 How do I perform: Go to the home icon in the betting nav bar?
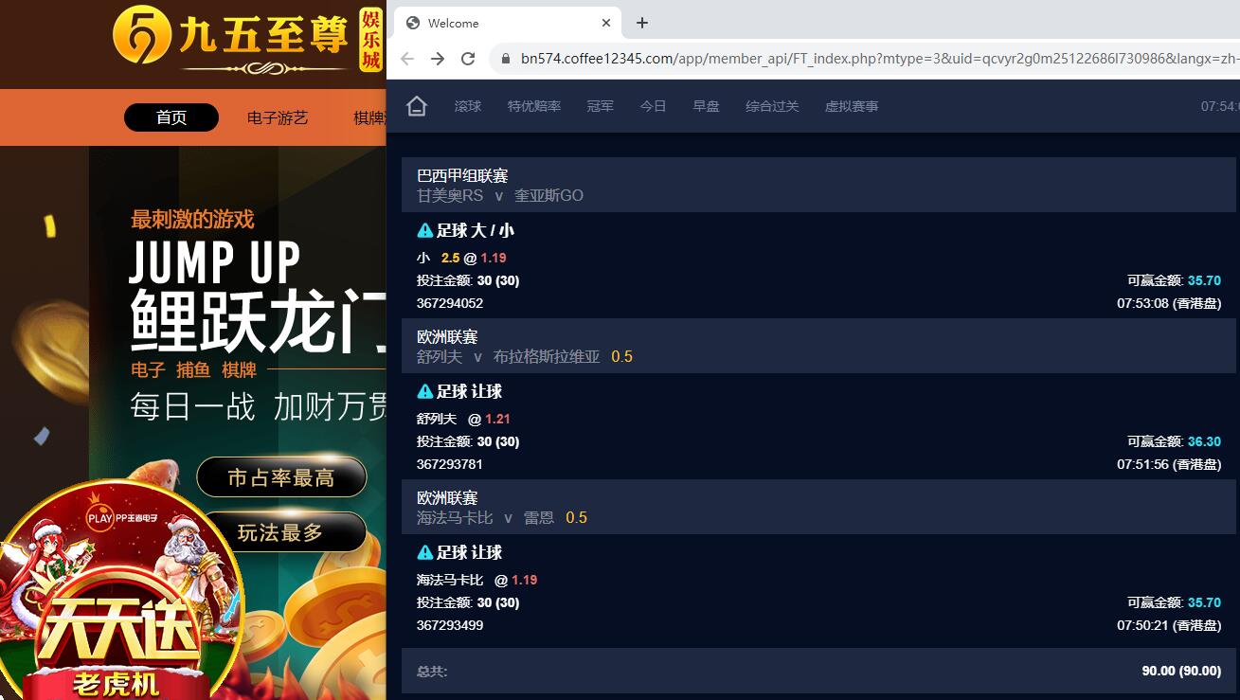[417, 106]
